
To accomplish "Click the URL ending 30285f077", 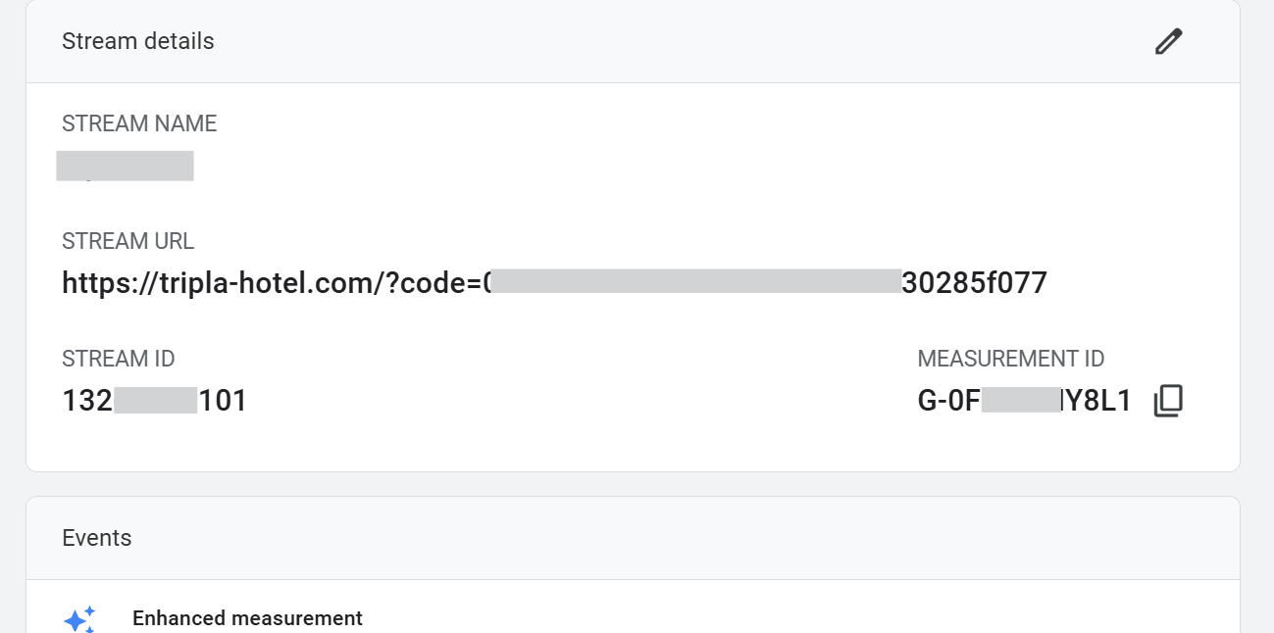I will point(974,283).
